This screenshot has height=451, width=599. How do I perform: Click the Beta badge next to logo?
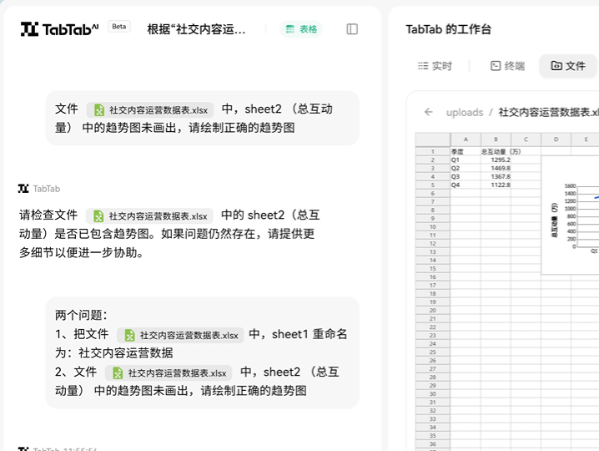point(119,27)
